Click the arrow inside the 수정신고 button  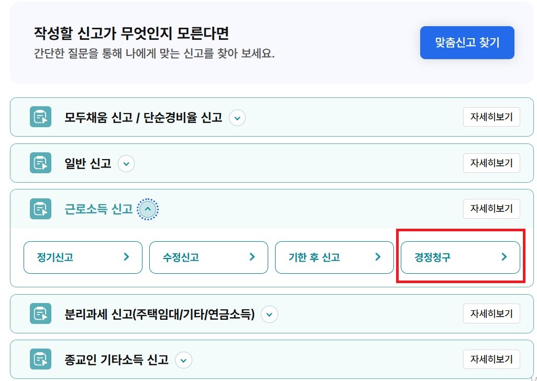coord(251,257)
